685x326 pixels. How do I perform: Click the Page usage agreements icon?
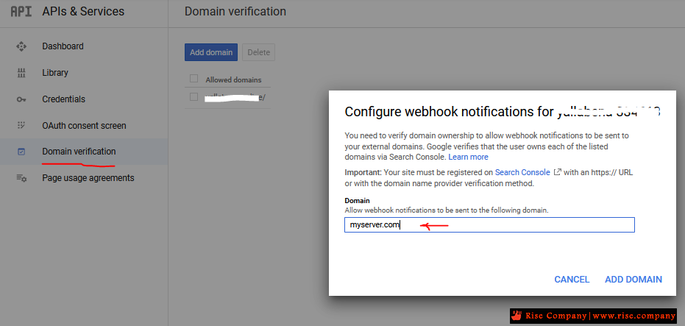pos(21,178)
